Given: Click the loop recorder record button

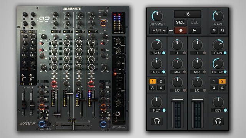Looking at the screenshot, I should 181,30.
